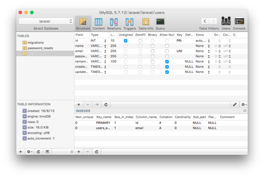Go back in table history
Viewport: 264px width, 178px height.
coord(205,21)
